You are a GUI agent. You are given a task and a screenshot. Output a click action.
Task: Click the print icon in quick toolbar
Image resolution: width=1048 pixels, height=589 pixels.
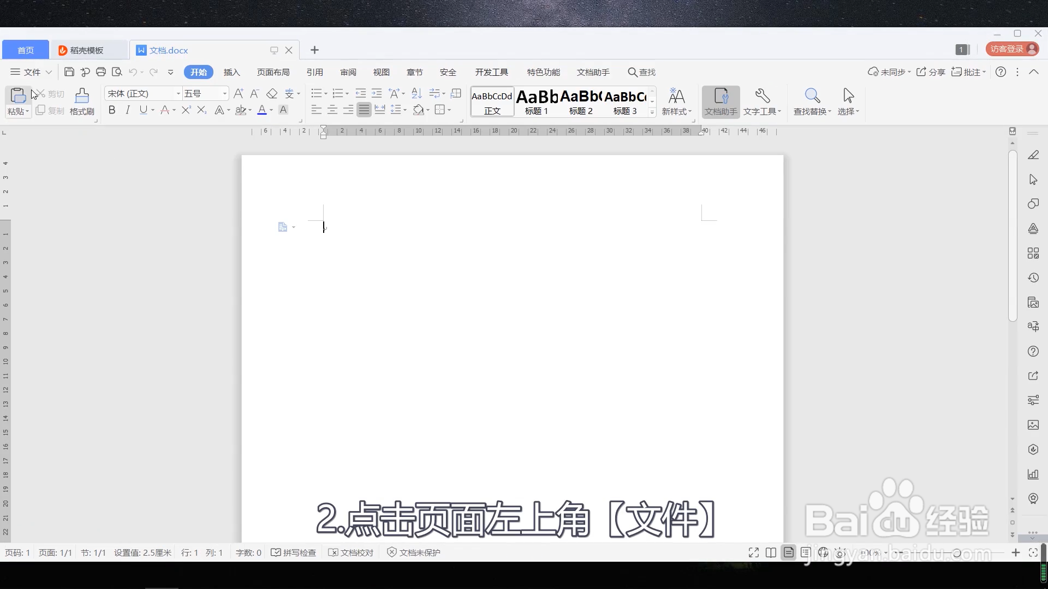pyautogui.click(x=101, y=72)
